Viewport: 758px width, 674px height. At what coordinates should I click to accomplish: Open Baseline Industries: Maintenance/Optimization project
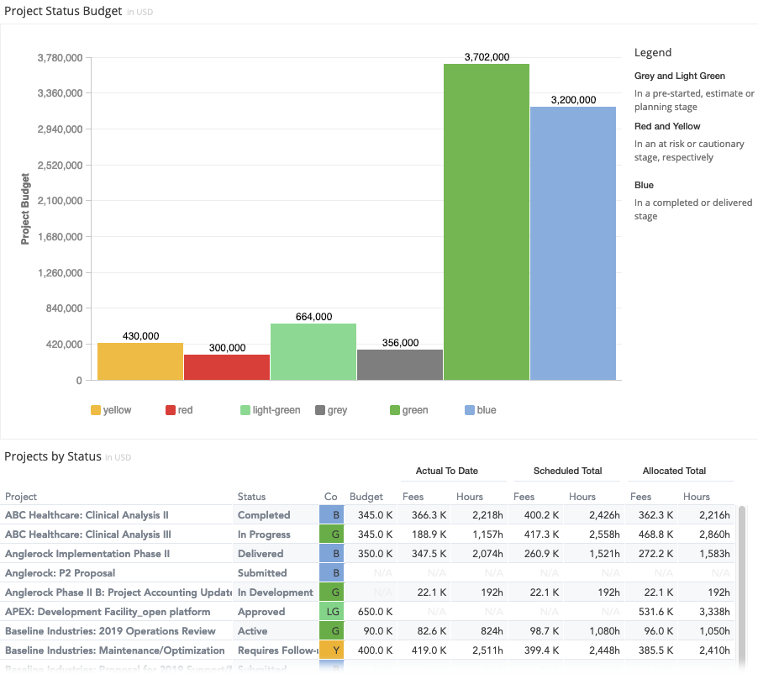coord(114,650)
